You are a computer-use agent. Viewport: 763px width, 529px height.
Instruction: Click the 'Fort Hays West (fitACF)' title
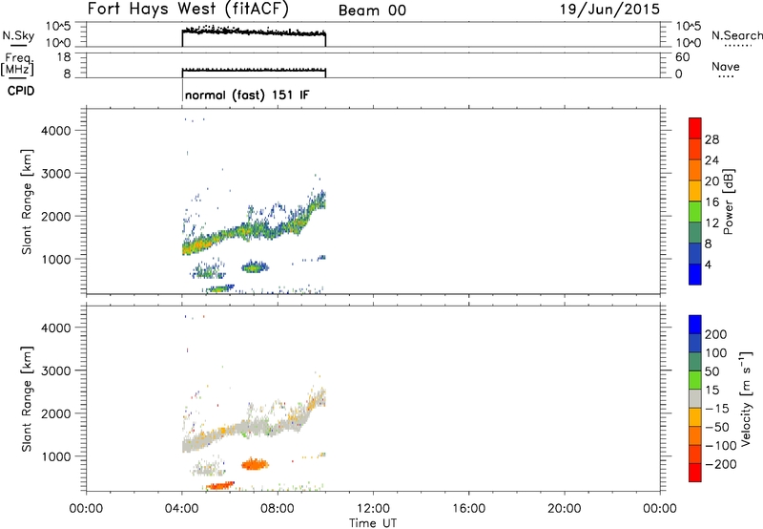point(188,9)
